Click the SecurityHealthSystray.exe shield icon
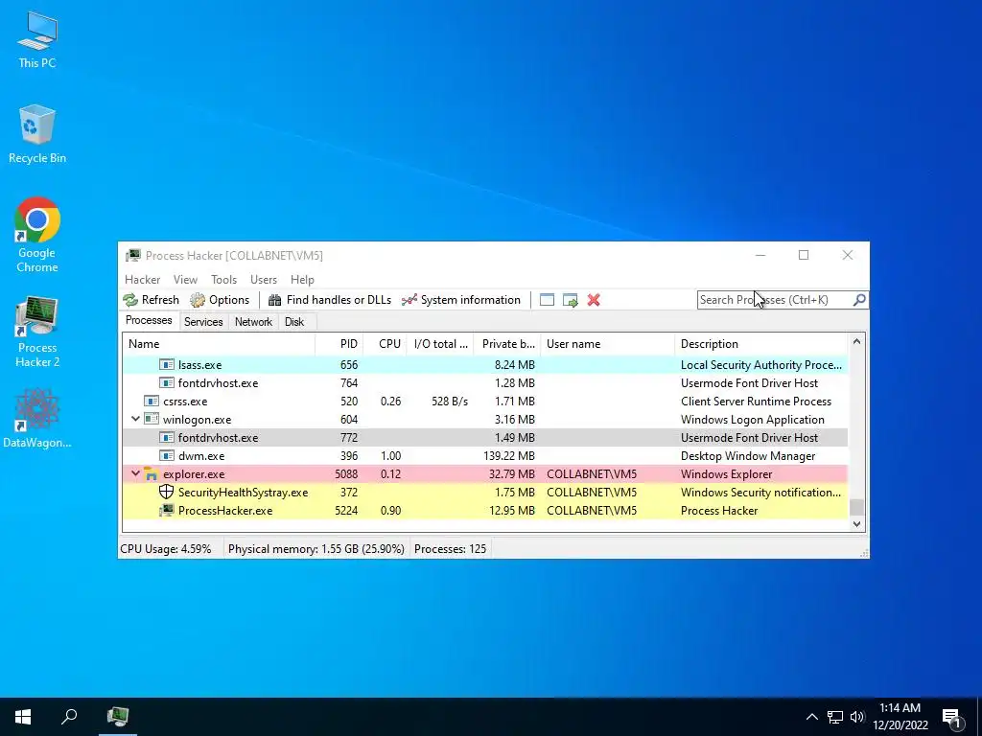The height and width of the screenshot is (736, 982). click(x=166, y=492)
